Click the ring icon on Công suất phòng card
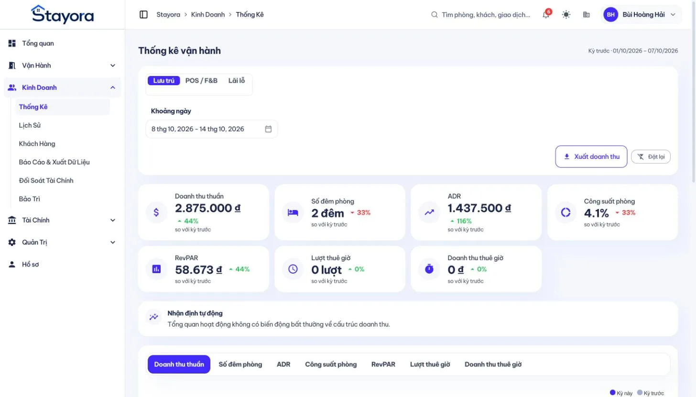The width and height of the screenshot is (696, 397). (x=565, y=212)
